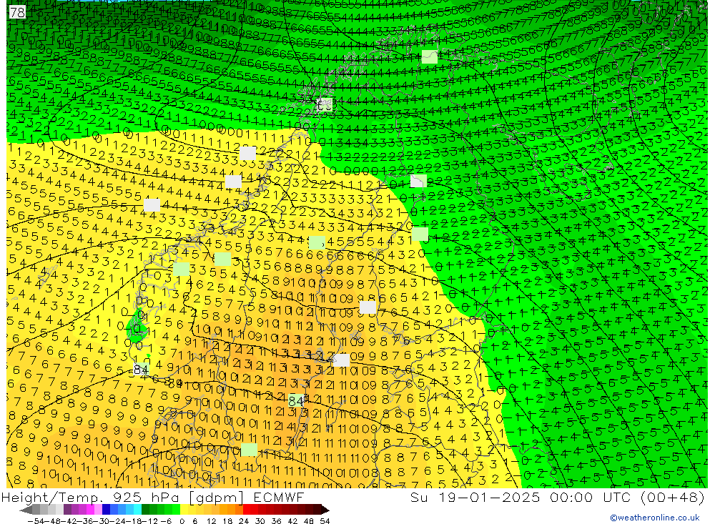This screenshot has width=715, height=524.
Task: Click the 78 label in the map corner
Action: tap(17, 12)
